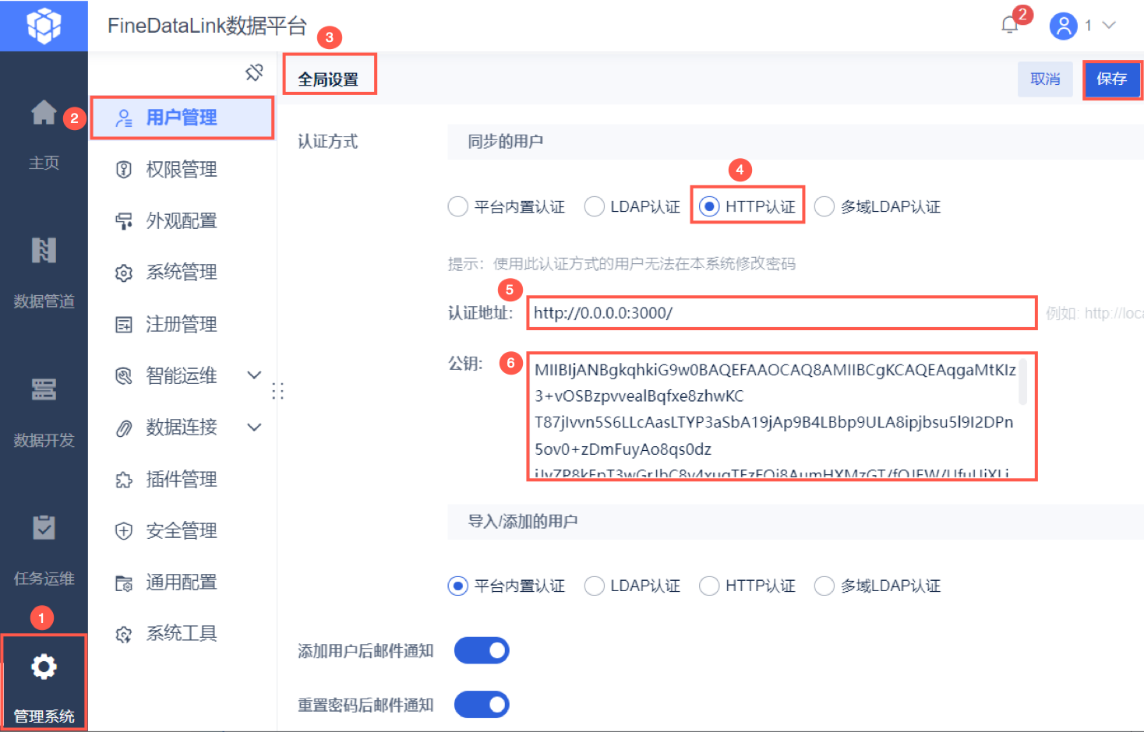Click the 保存 button to save settings
The width and height of the screenshot is (1144, 732).
(1113, 79)
